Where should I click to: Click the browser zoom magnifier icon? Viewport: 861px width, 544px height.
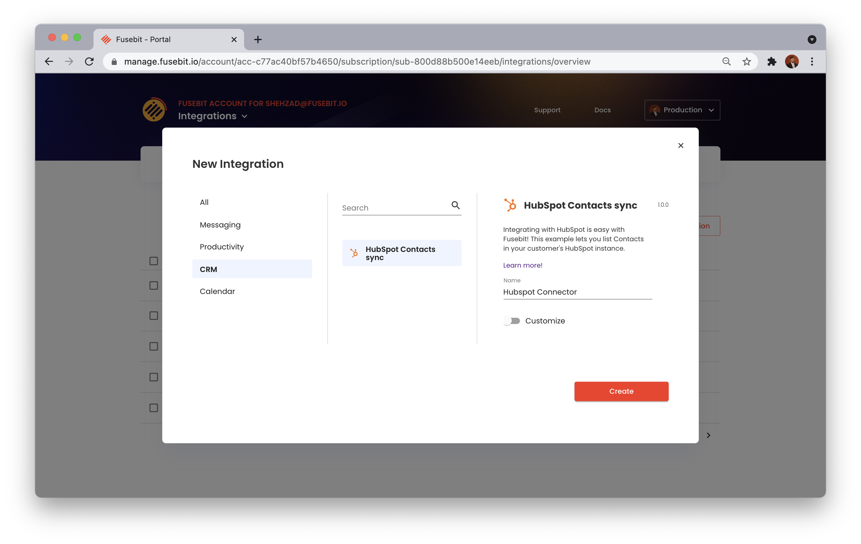(x=726, y=61)
